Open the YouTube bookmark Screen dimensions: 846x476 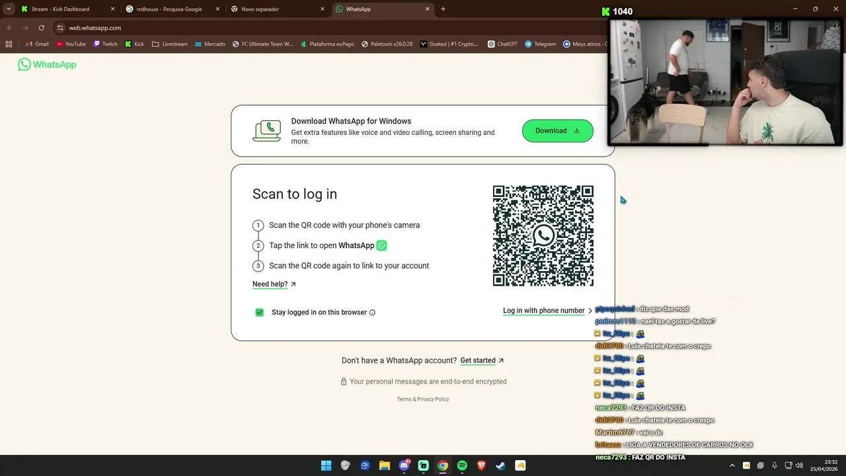click(x=71, y=44)
